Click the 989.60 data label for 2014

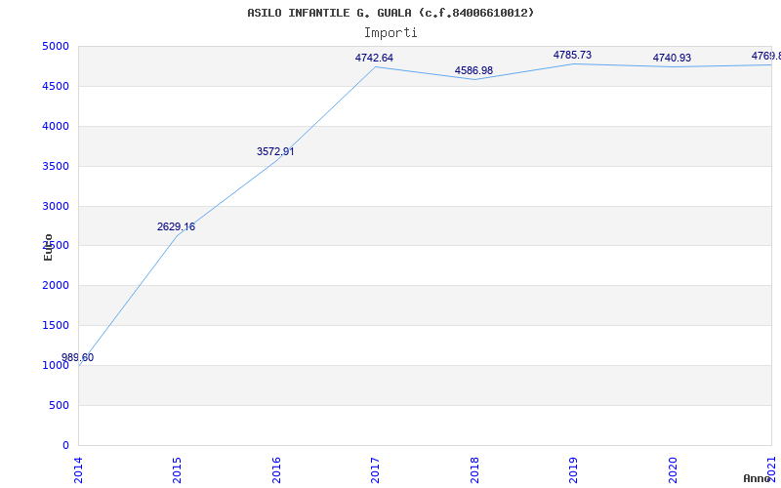click(77, 357)
